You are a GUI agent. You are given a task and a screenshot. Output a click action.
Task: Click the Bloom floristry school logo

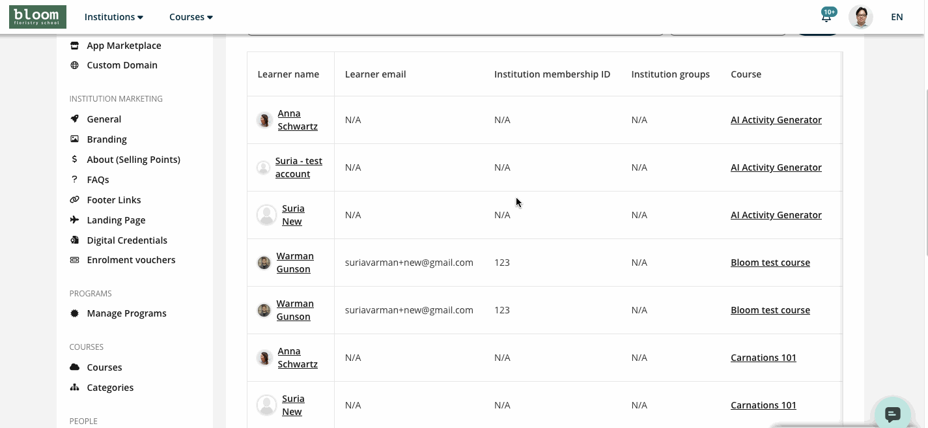pyautogui.click(x=38, y=17)
